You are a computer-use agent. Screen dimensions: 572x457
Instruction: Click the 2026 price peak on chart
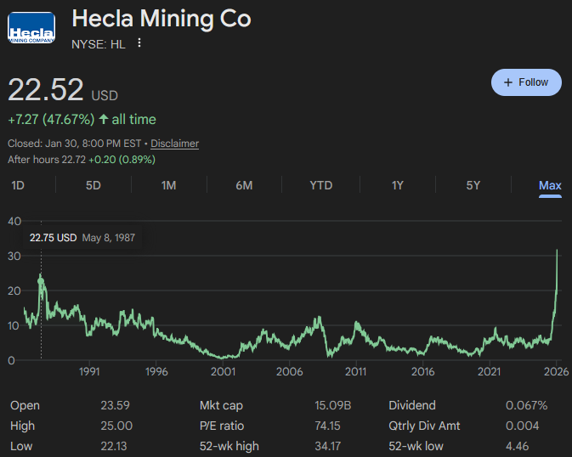(557, 251)
